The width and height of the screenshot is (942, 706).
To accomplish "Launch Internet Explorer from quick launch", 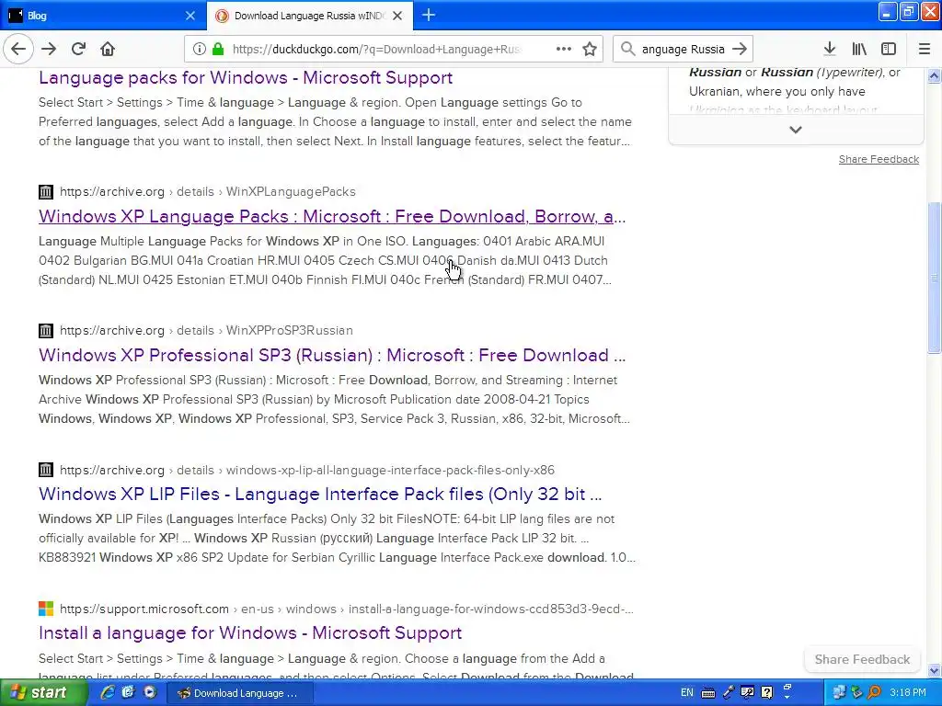I will click(x=108, y=693).
